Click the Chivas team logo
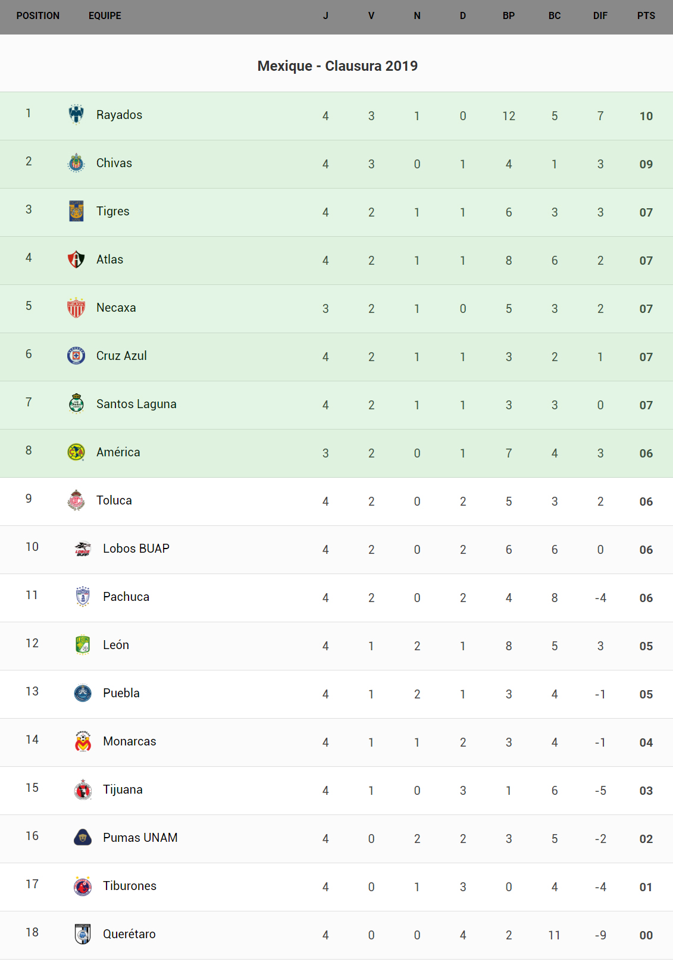 76,162
